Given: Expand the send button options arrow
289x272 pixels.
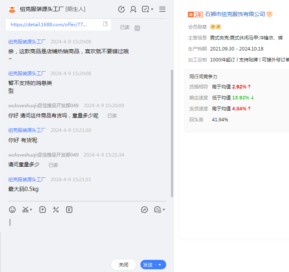Looking at the screenshot, I should pyautogui.click(x=160, y=265).
